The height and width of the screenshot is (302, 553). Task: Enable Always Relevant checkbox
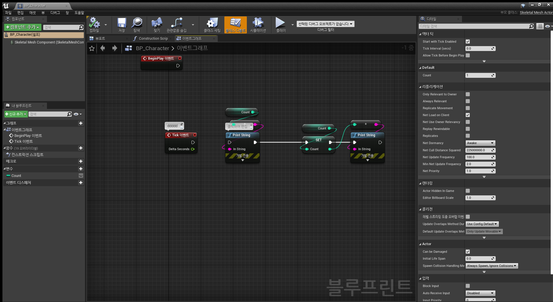click(468, 101)
